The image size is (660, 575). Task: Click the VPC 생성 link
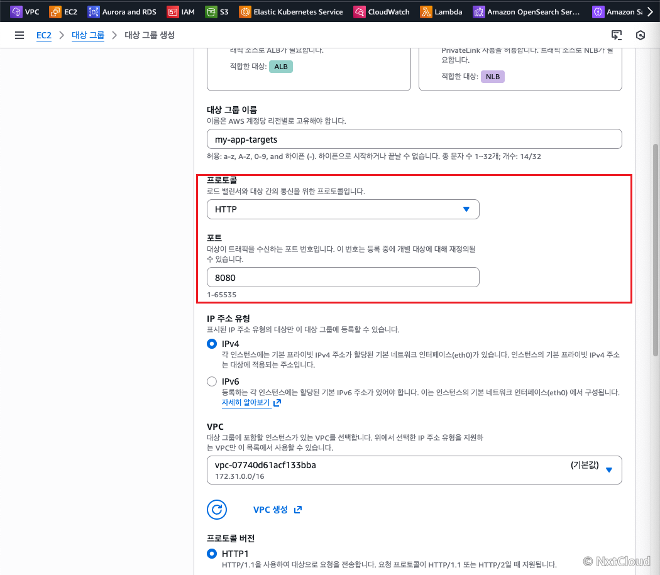(x=270, y=510)
